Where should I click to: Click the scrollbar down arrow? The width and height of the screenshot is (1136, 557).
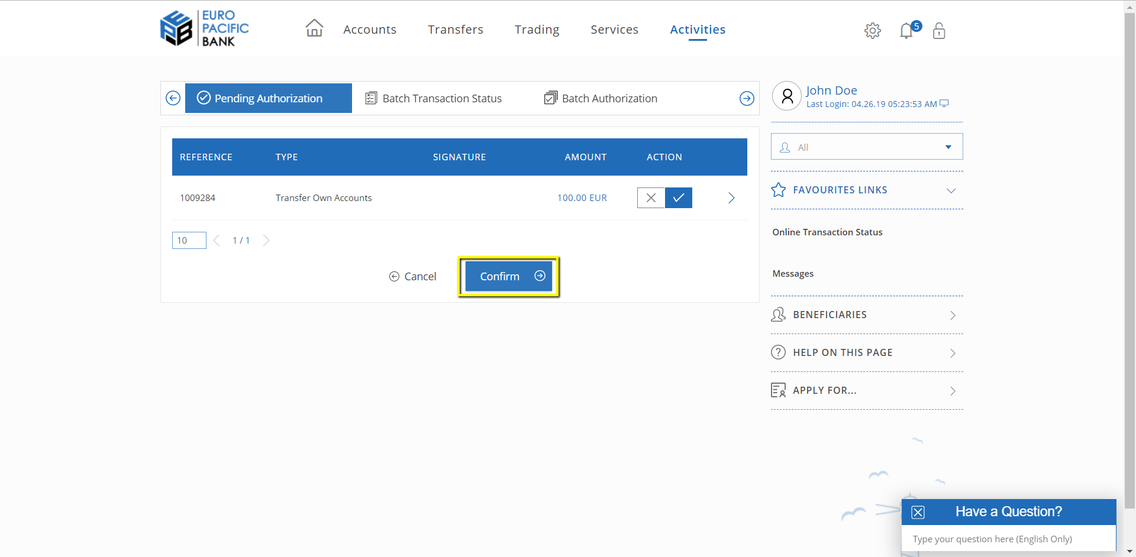[x=1129, y=552]
